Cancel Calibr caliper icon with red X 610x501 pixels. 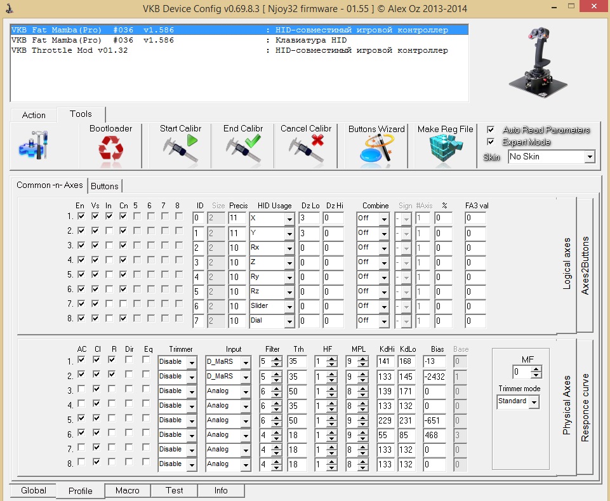[x=306, y=149]
